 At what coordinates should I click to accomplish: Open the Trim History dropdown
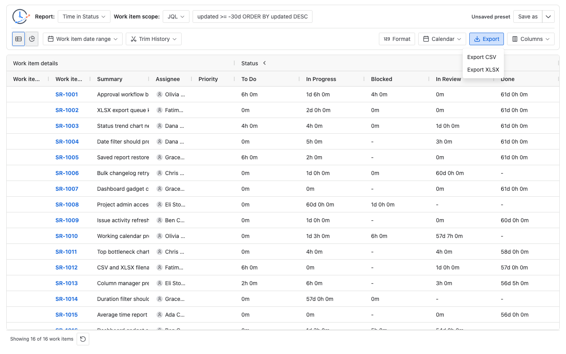tap(154, 39)
